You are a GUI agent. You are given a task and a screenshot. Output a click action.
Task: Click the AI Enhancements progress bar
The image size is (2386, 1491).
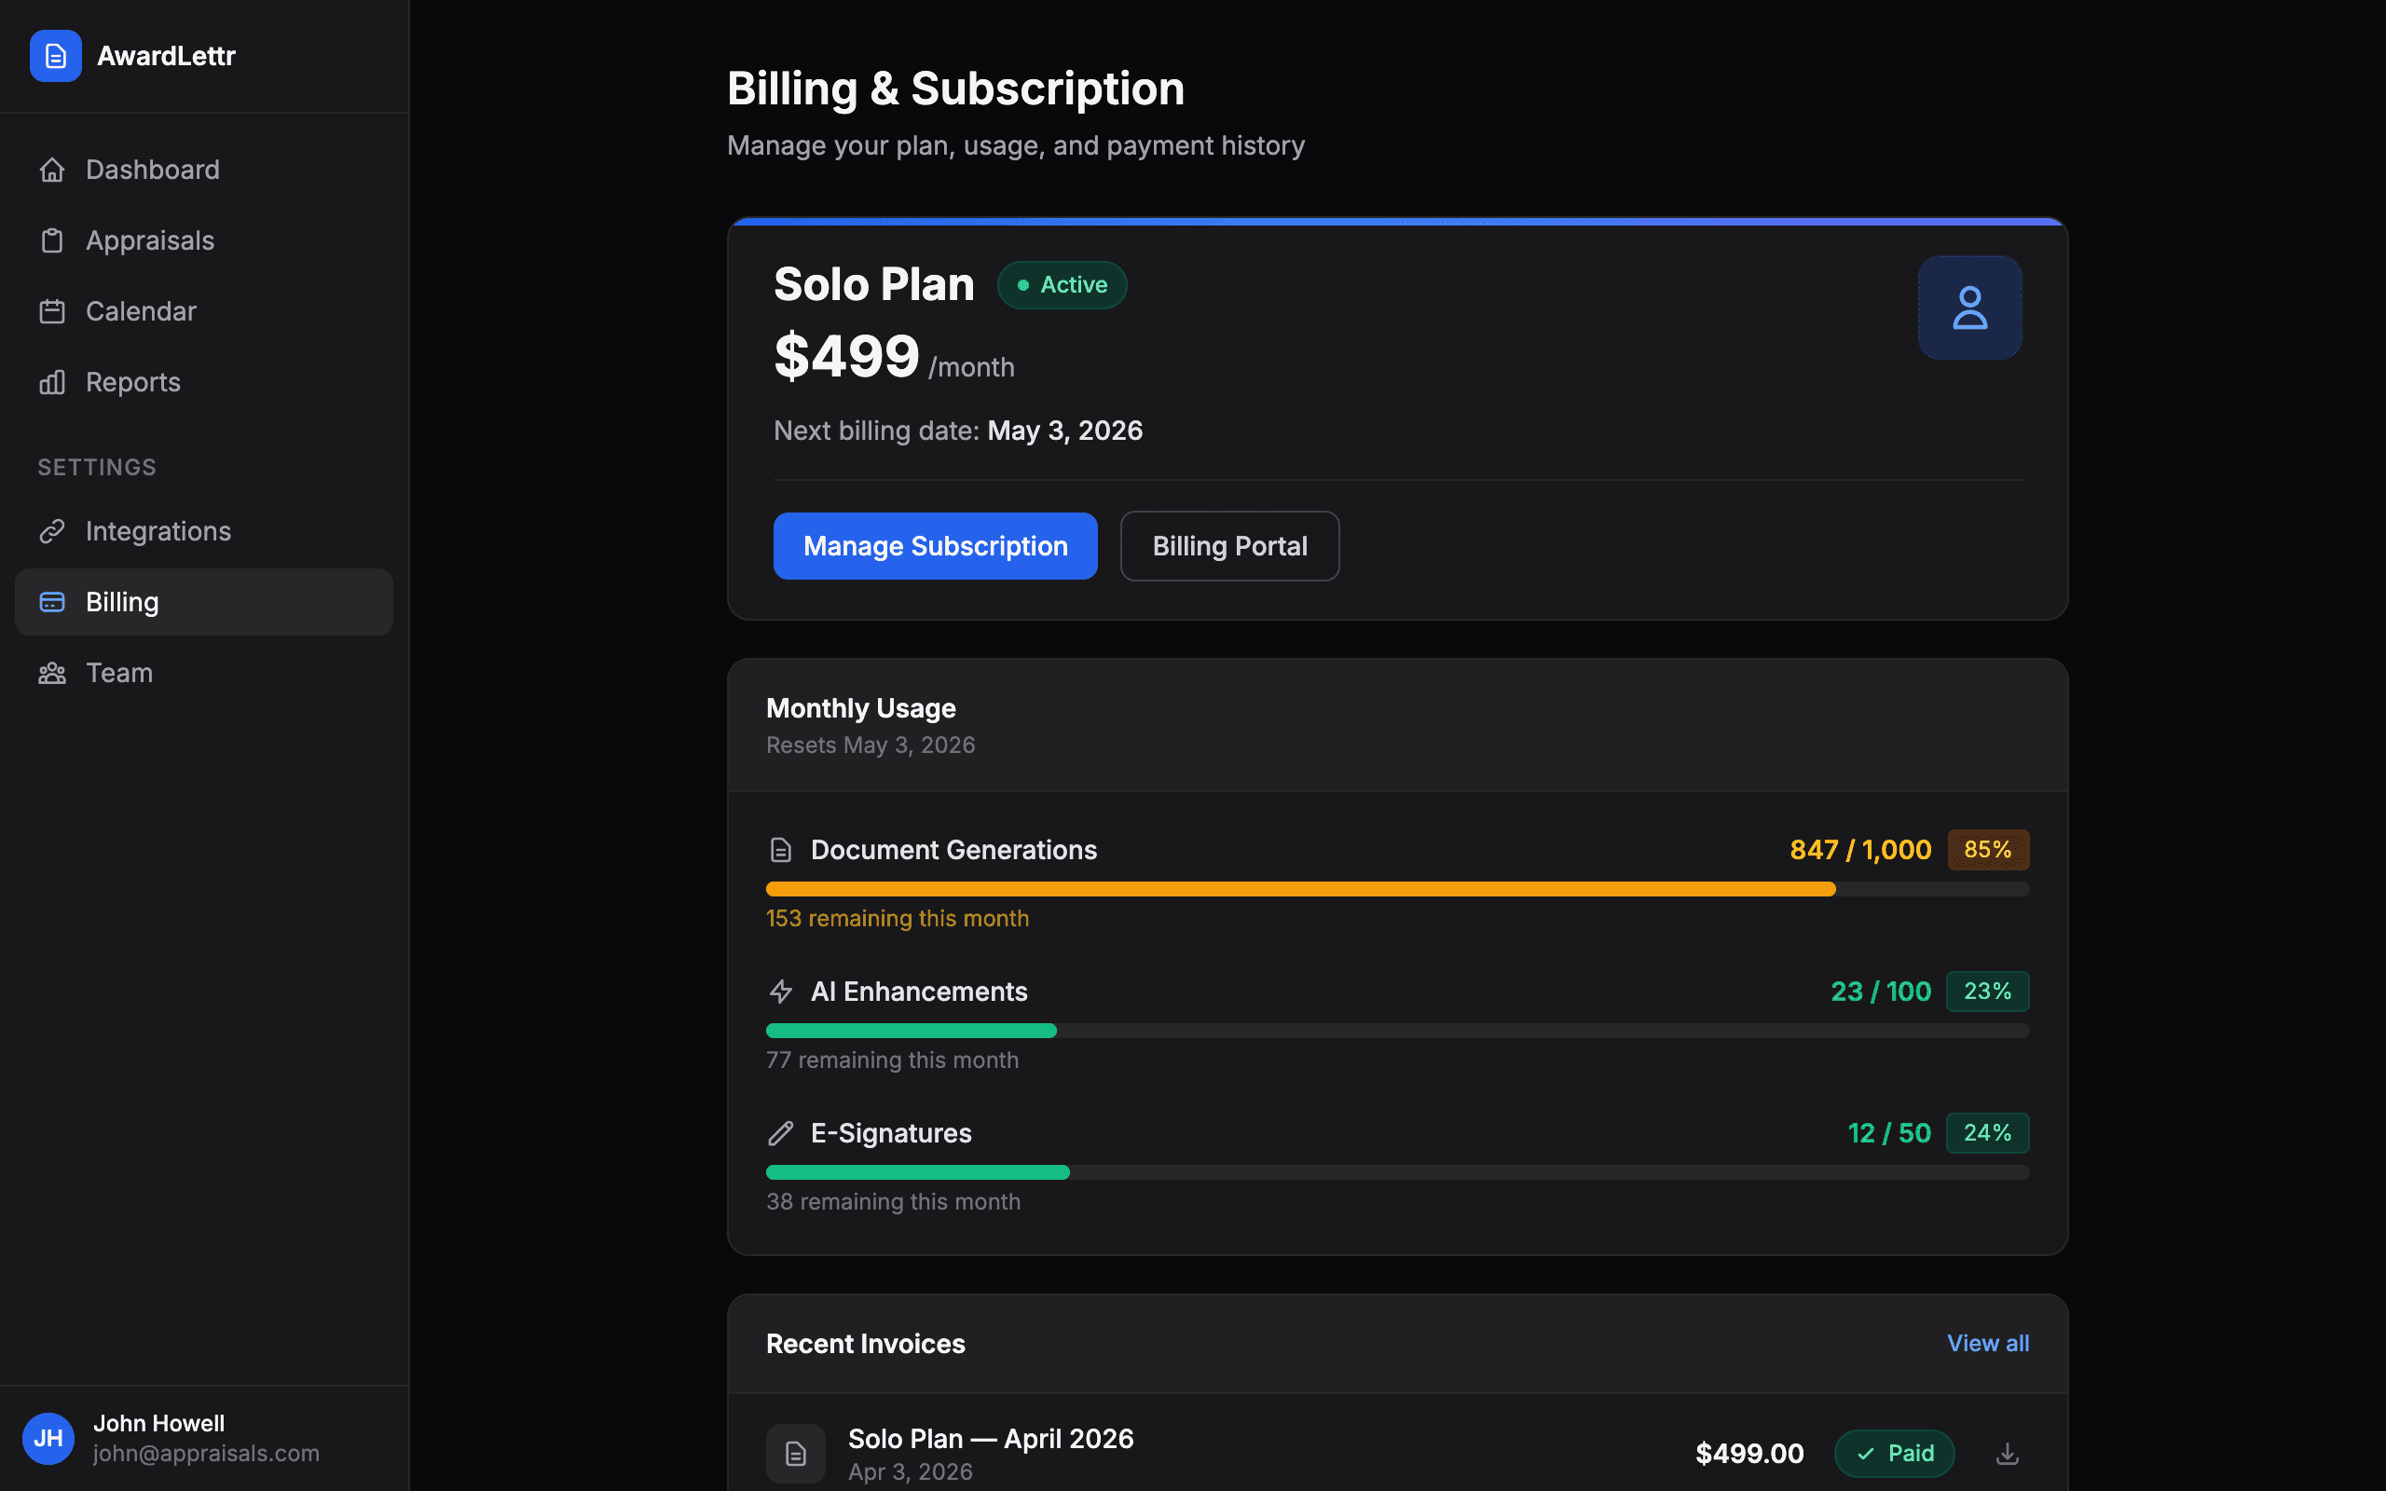tap(1397, 1031)
